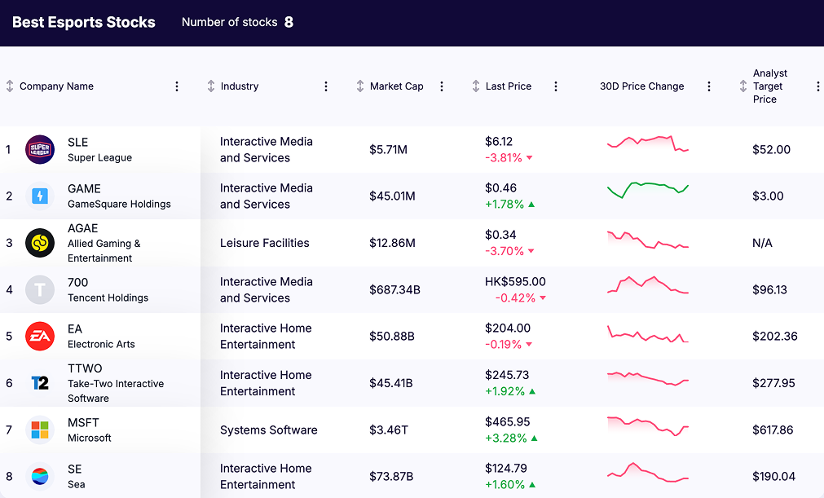Image resolution: width=824 pixels, height=498 pixels.
Task: Click the Microsoft logo
Action: 39,430
